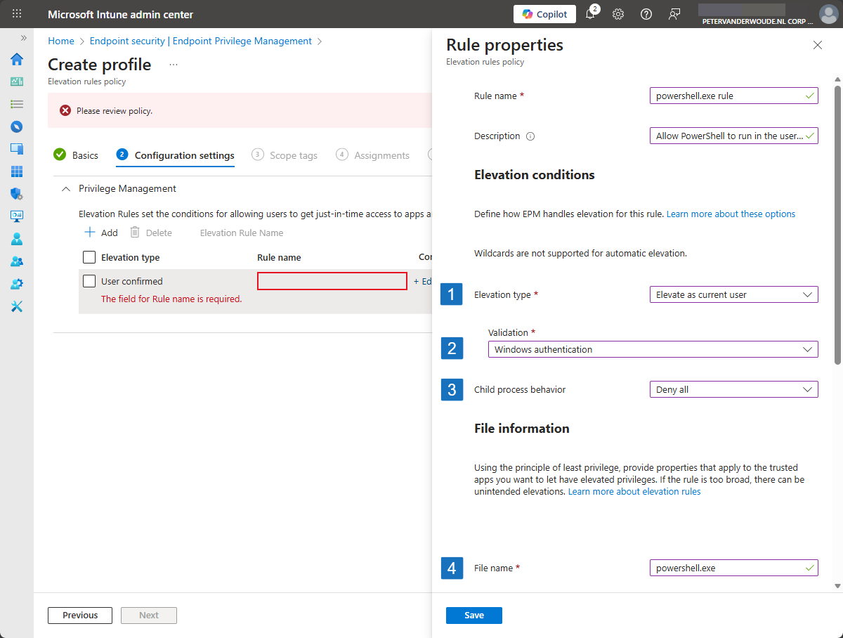Open the Dashboard chart icon in the sidebar
This screenshot has width=843, height=638.
(x=17, y=82)
